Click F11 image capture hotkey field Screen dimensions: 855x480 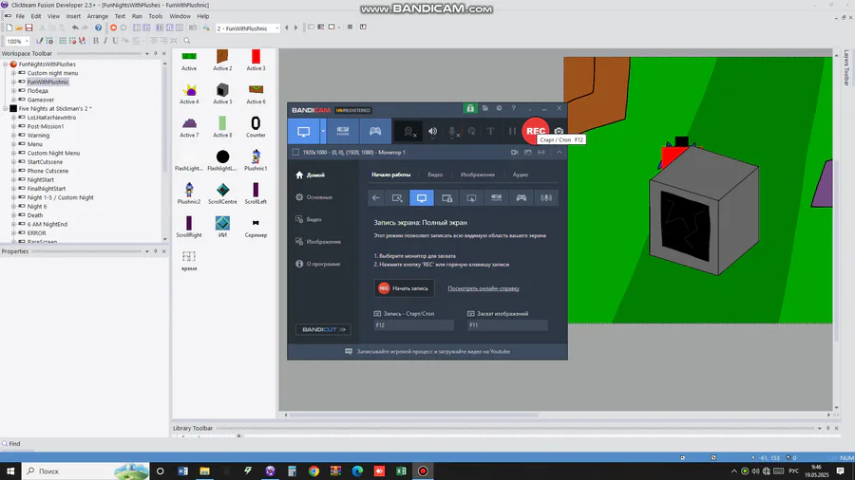point(507,324)
